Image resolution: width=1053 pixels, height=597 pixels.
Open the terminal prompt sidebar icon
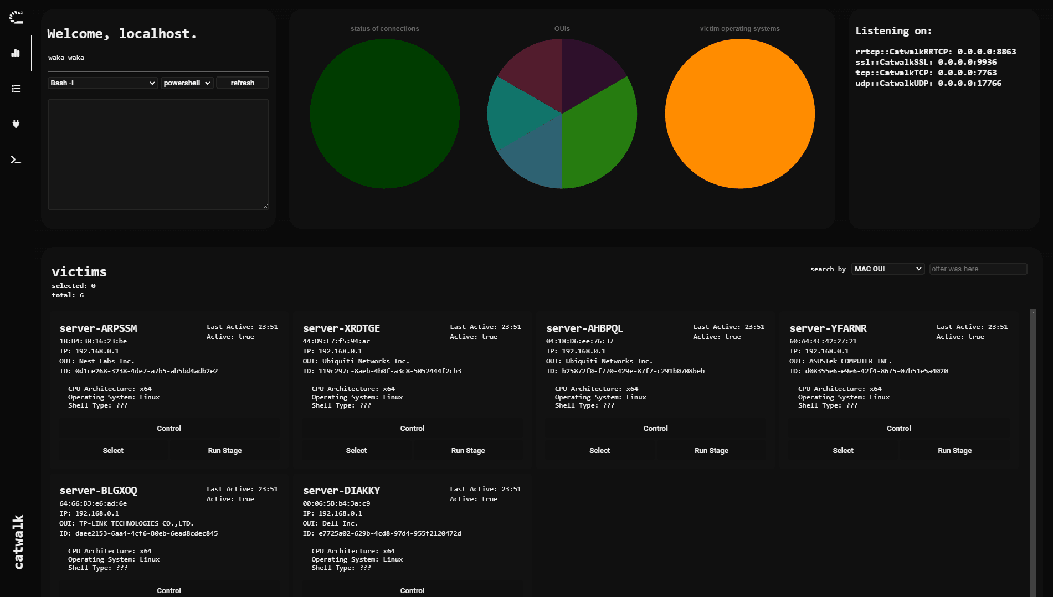click(16, 160)
